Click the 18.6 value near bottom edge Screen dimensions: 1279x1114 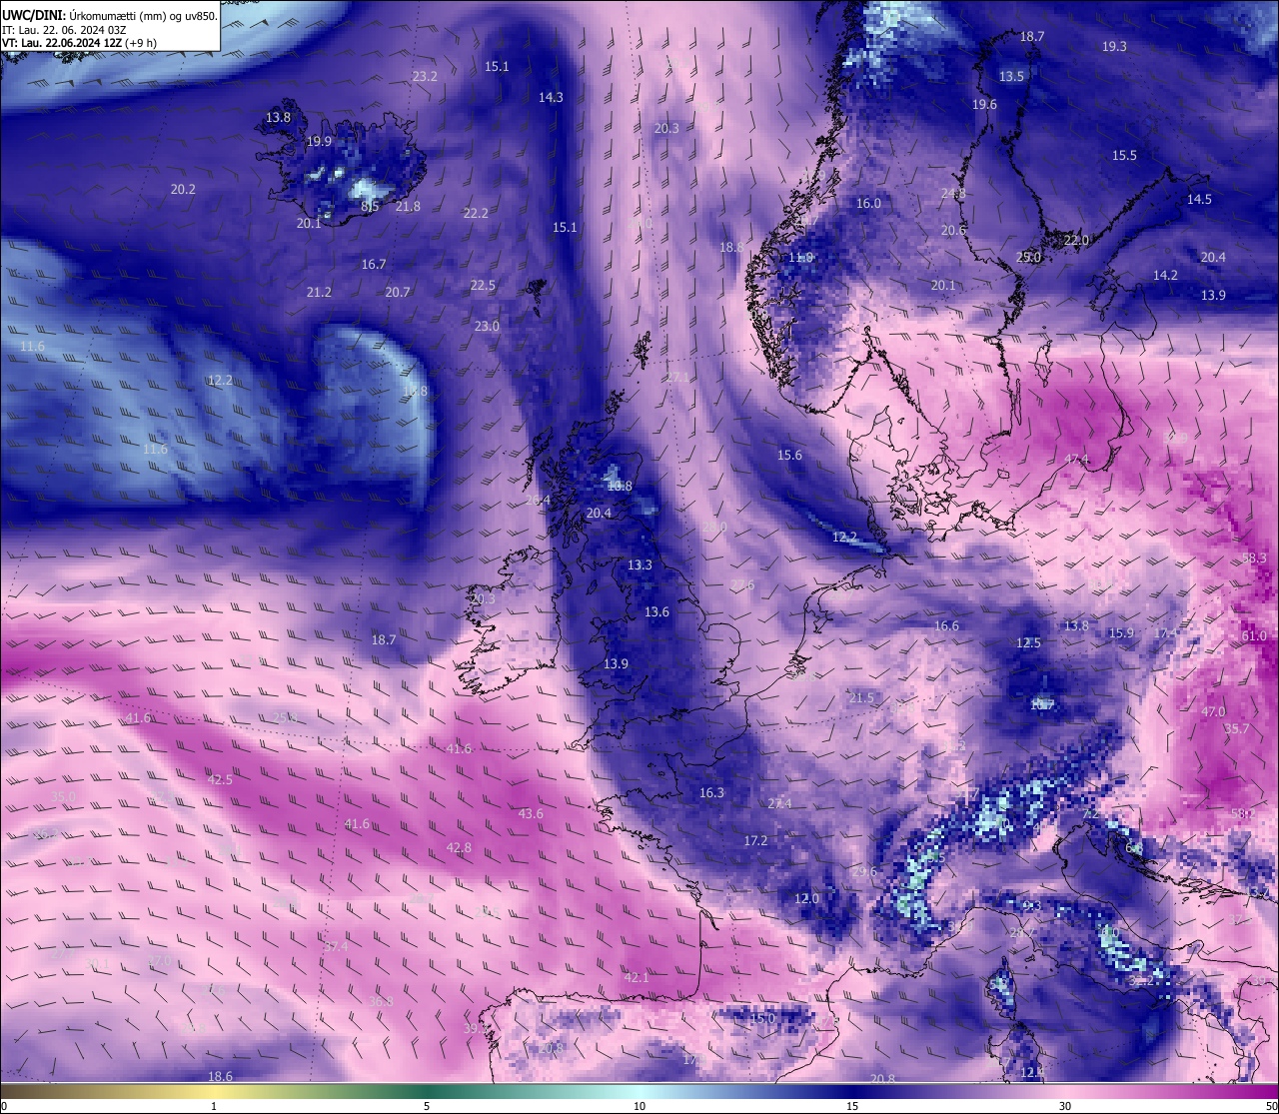(220, 1077)
